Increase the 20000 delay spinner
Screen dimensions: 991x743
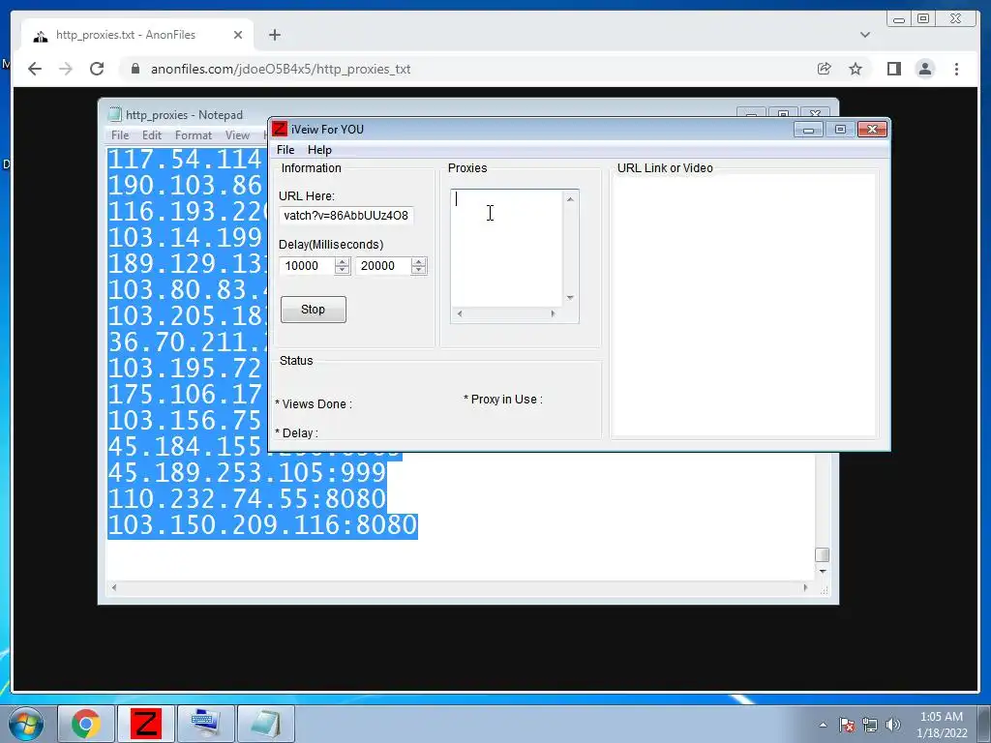pyautogui.click(x=418, y=261)
